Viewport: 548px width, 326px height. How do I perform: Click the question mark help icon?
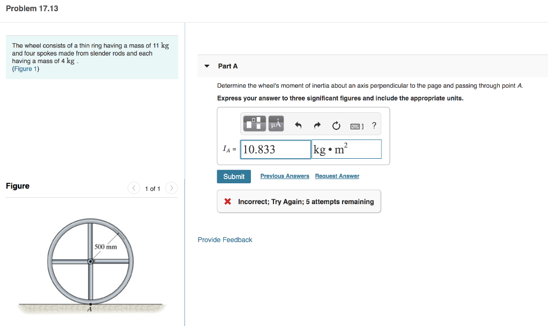click(374, 125)
